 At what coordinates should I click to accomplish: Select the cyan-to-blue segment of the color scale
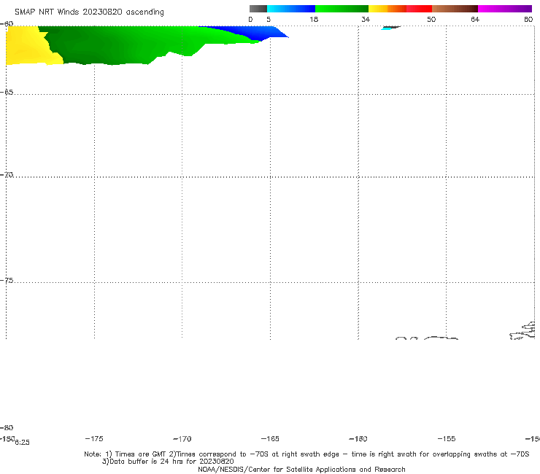291,9
